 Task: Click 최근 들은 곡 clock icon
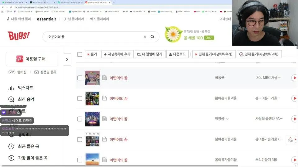point(11,146)
